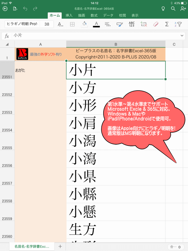Select cell reading おがた

coord(40,70)
